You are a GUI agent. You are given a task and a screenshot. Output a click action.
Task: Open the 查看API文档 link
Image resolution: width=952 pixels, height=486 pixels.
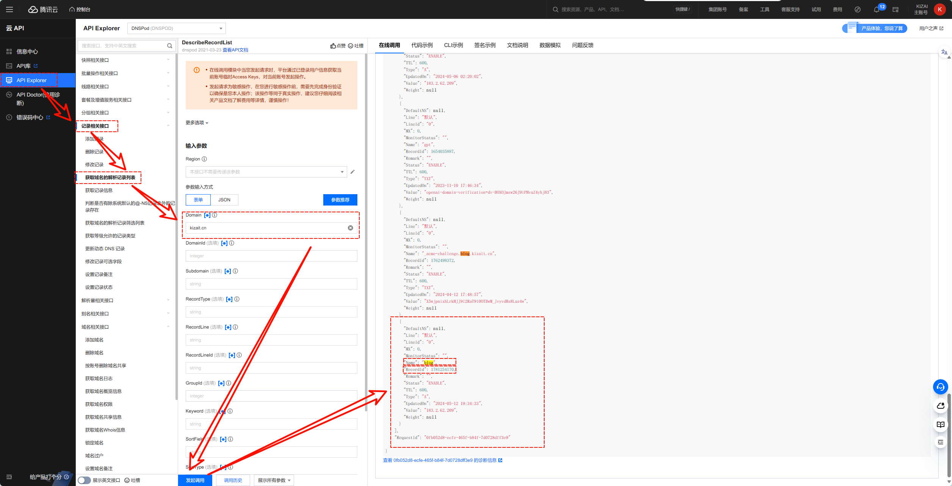click(x=235, y=50)
